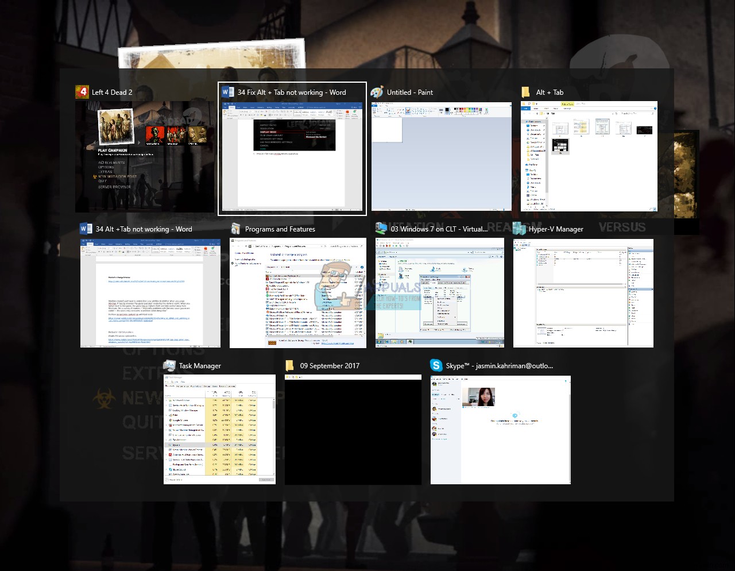Open the black '09 September 2017' folder preview
This screenshot has height=571, width=735.
(353, 430)
